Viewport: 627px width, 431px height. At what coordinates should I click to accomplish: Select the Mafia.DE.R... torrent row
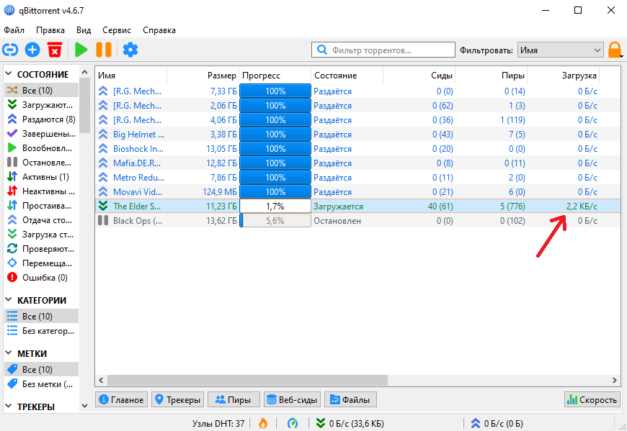(357, 163)
